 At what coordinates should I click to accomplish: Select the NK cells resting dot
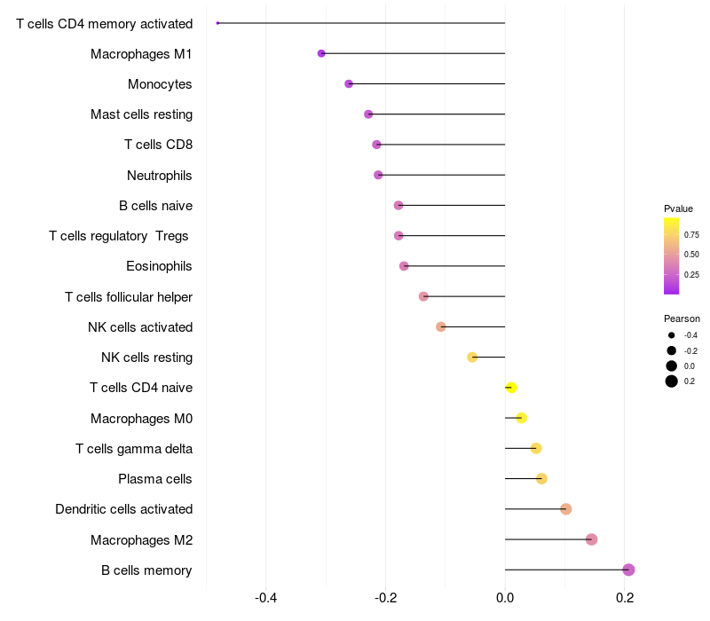[x=472, y=358]
